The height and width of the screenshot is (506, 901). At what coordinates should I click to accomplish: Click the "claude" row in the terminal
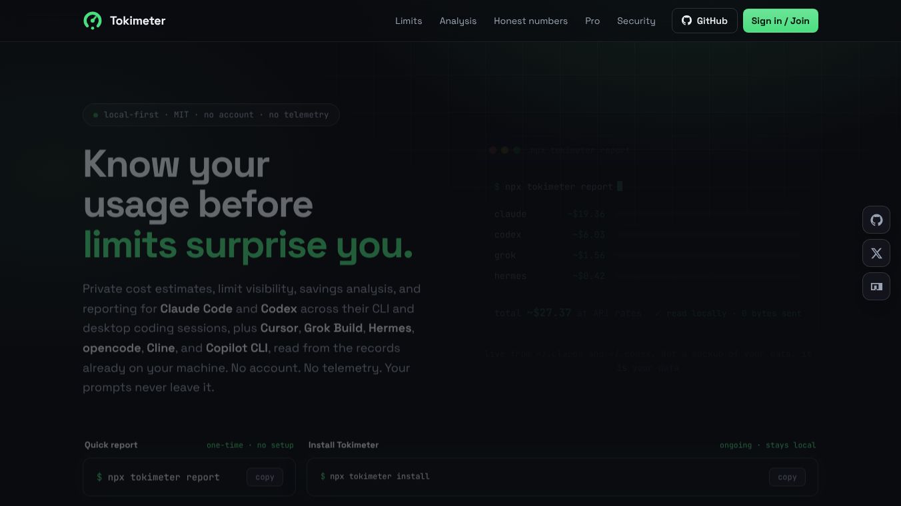point(647,214)
